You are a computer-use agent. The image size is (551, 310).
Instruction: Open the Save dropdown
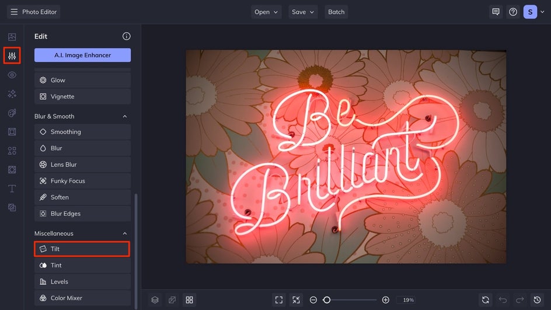pos(303,12)
